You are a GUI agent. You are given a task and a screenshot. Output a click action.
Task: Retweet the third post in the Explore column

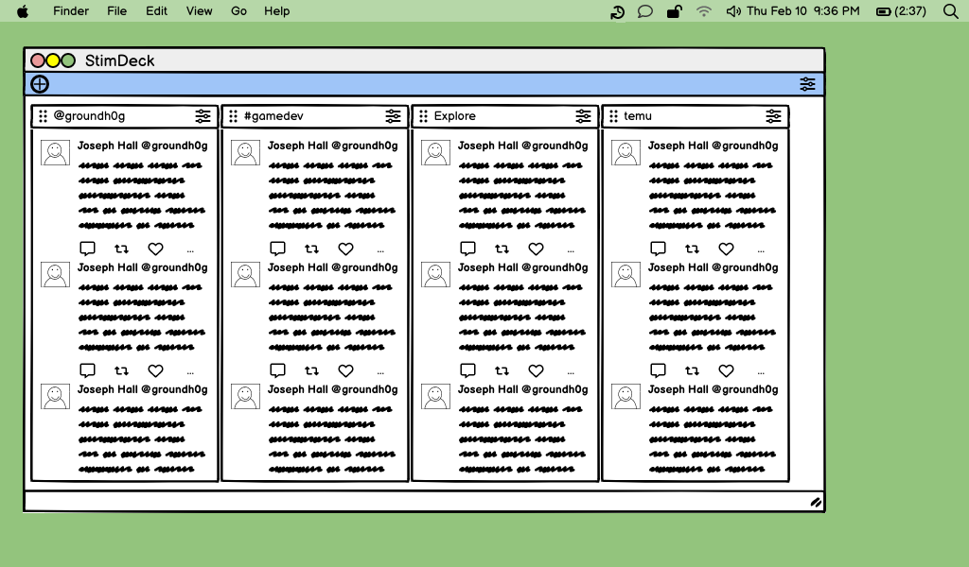click(x=502, y=491)
